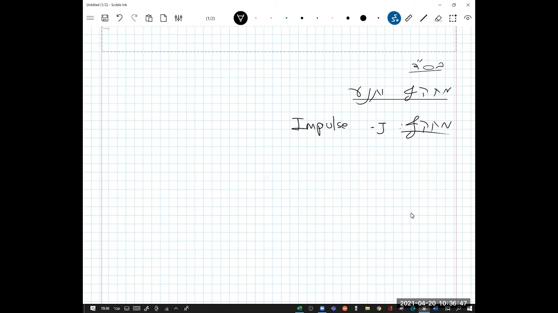Add a new blank page

click(163, 18)
